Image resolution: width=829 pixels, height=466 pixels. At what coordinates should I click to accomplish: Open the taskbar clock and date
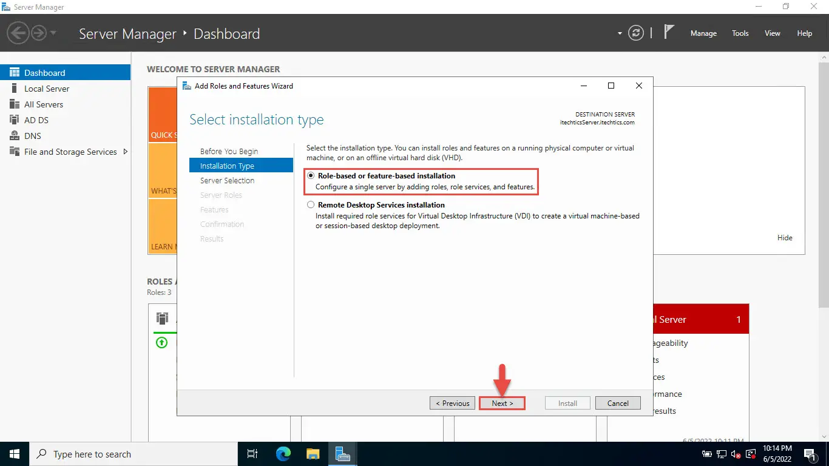[777, 454]
